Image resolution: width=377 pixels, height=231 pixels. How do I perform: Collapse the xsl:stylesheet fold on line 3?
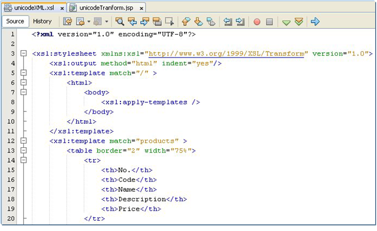pyautogui.click(x=23, y=53)
